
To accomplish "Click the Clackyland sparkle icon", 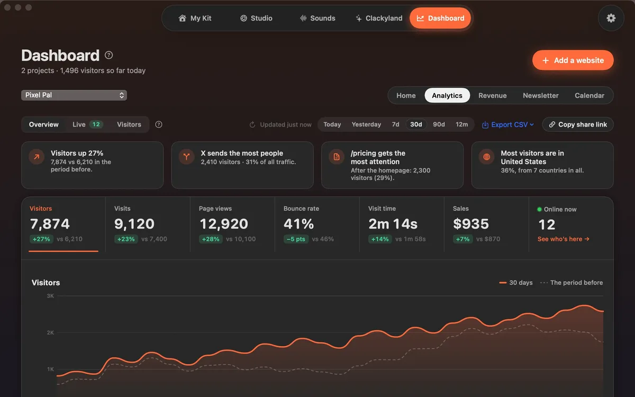I will click(x=359, y=18).
